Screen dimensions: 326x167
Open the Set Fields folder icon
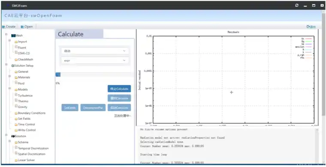click(x=16, y=119)
